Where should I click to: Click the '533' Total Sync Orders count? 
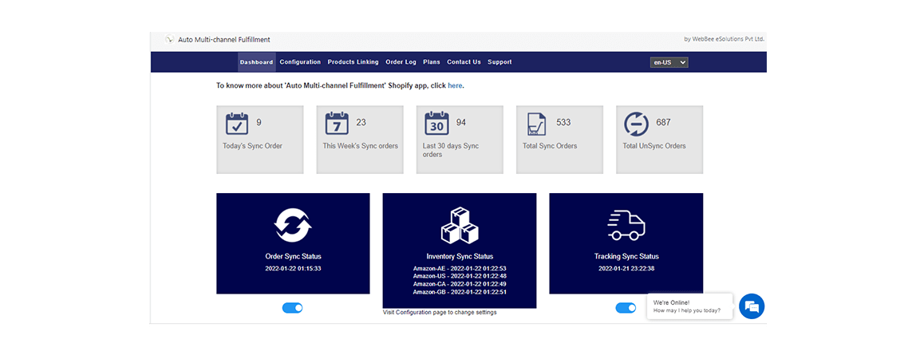[563, 123]
